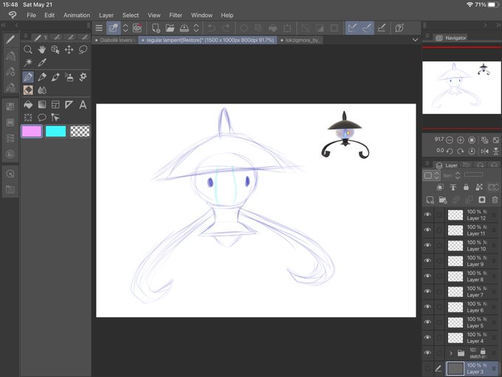The height and width of the screenshot is (377, 502).
Task: Select the Auto select magic wand tool
Action: click(28, 63)
